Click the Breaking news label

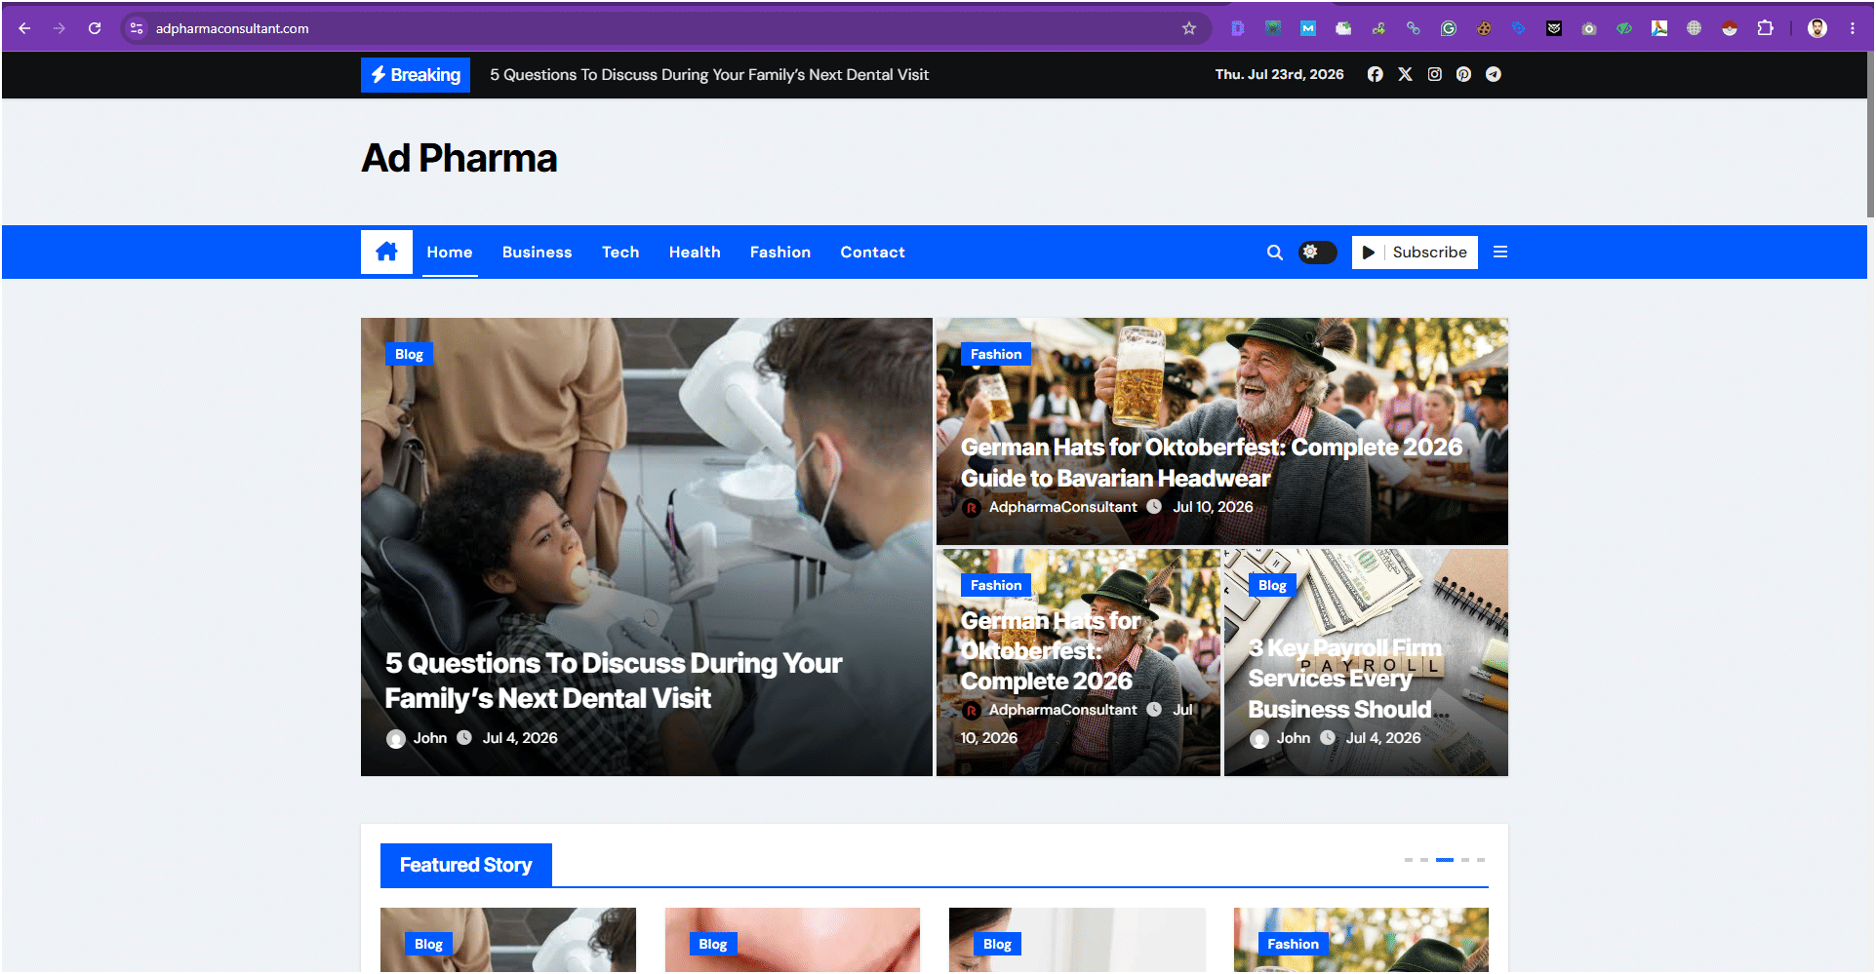pos(416,75)
